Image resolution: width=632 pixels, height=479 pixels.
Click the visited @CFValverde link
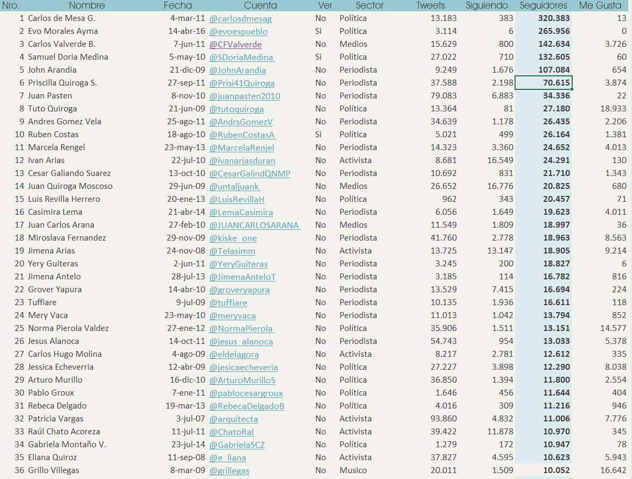235,44
